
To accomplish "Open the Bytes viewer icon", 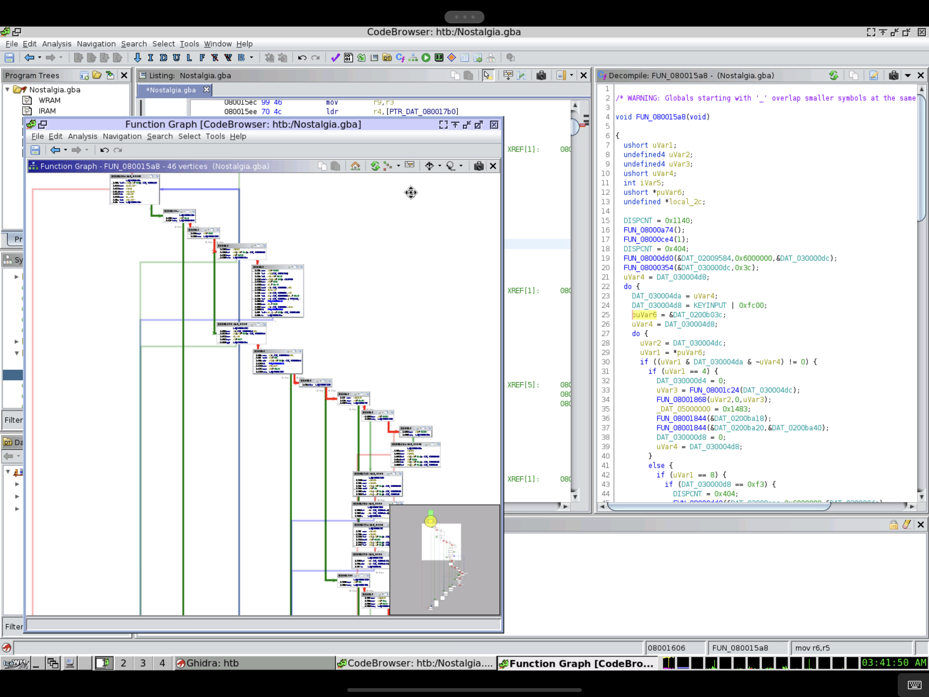I will [348, 58].
